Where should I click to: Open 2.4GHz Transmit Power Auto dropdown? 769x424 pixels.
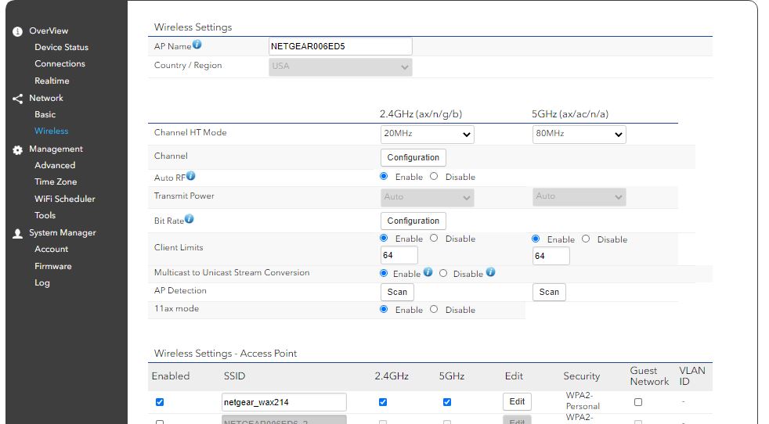[x=427, y=197]
